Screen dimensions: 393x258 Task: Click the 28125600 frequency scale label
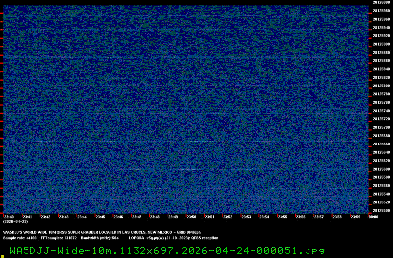click(x=381, y=169)
